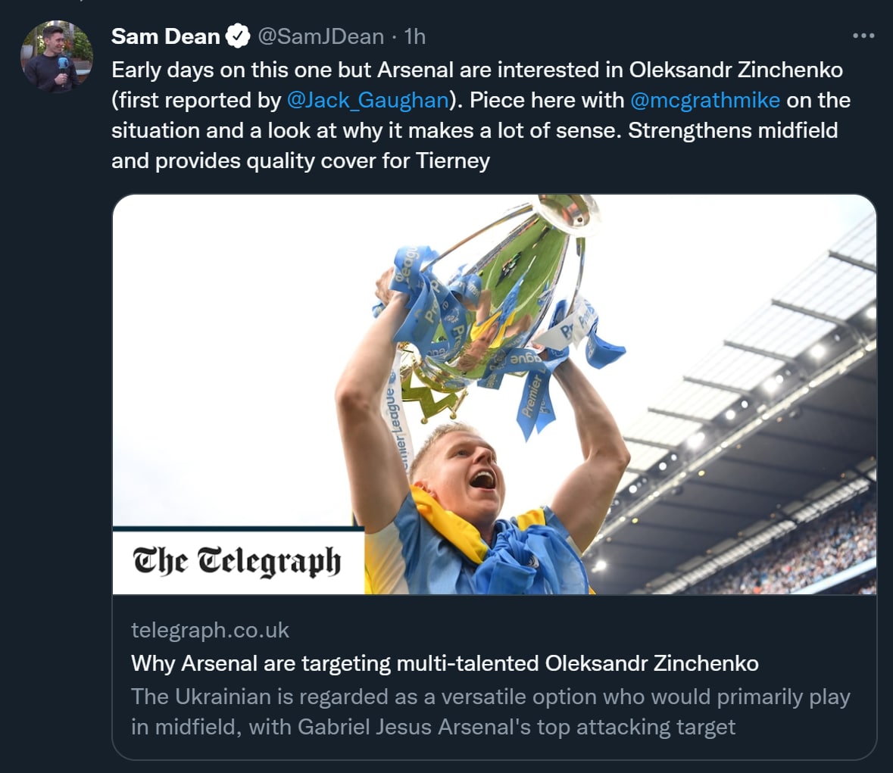Visit the @mcgrathmike mention profile

point(704,100)
